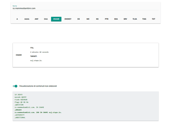
Task: Open the SOA record lookup
Action: [x=116, y=19]
